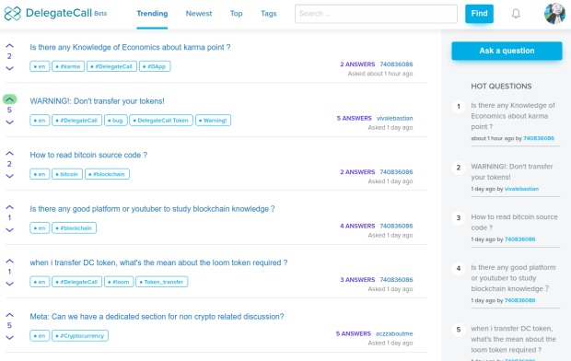Downvote the Meta dedicated section question
This screenshot has width=571, height=361.
(x=9, y=338)
